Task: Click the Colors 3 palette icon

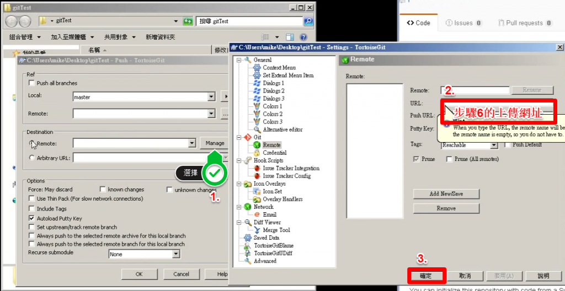Action: (x=257, y=122)
